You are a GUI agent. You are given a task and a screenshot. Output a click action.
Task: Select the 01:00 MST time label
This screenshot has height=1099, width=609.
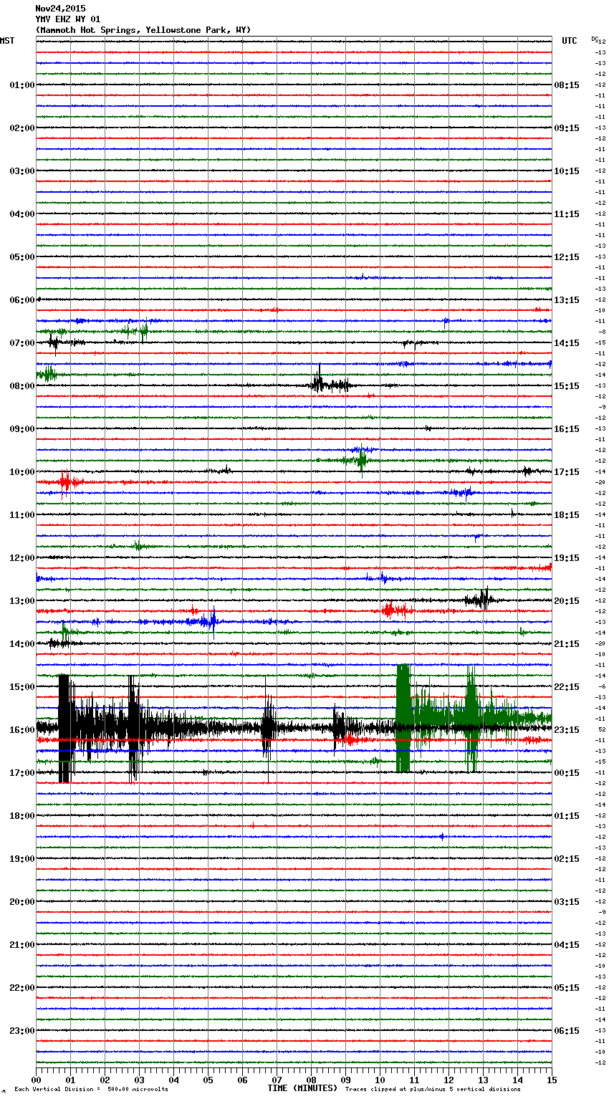(21, 85)
